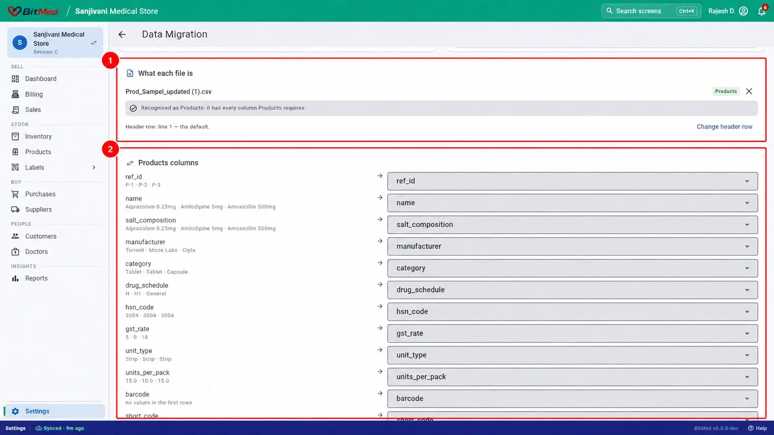Open the manufacturer mapping dropdown
Viewport: 774px width, 435px height.
pos(572,246)
